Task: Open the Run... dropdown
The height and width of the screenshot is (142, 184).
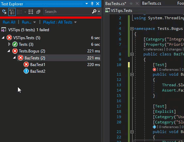Action: point(29,22)
